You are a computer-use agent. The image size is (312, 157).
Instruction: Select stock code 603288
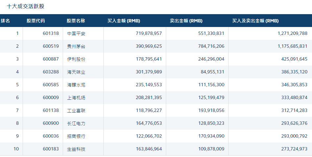(x=51, y=72)
